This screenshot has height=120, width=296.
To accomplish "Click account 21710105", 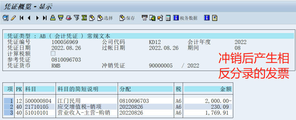I will point(37,107).
